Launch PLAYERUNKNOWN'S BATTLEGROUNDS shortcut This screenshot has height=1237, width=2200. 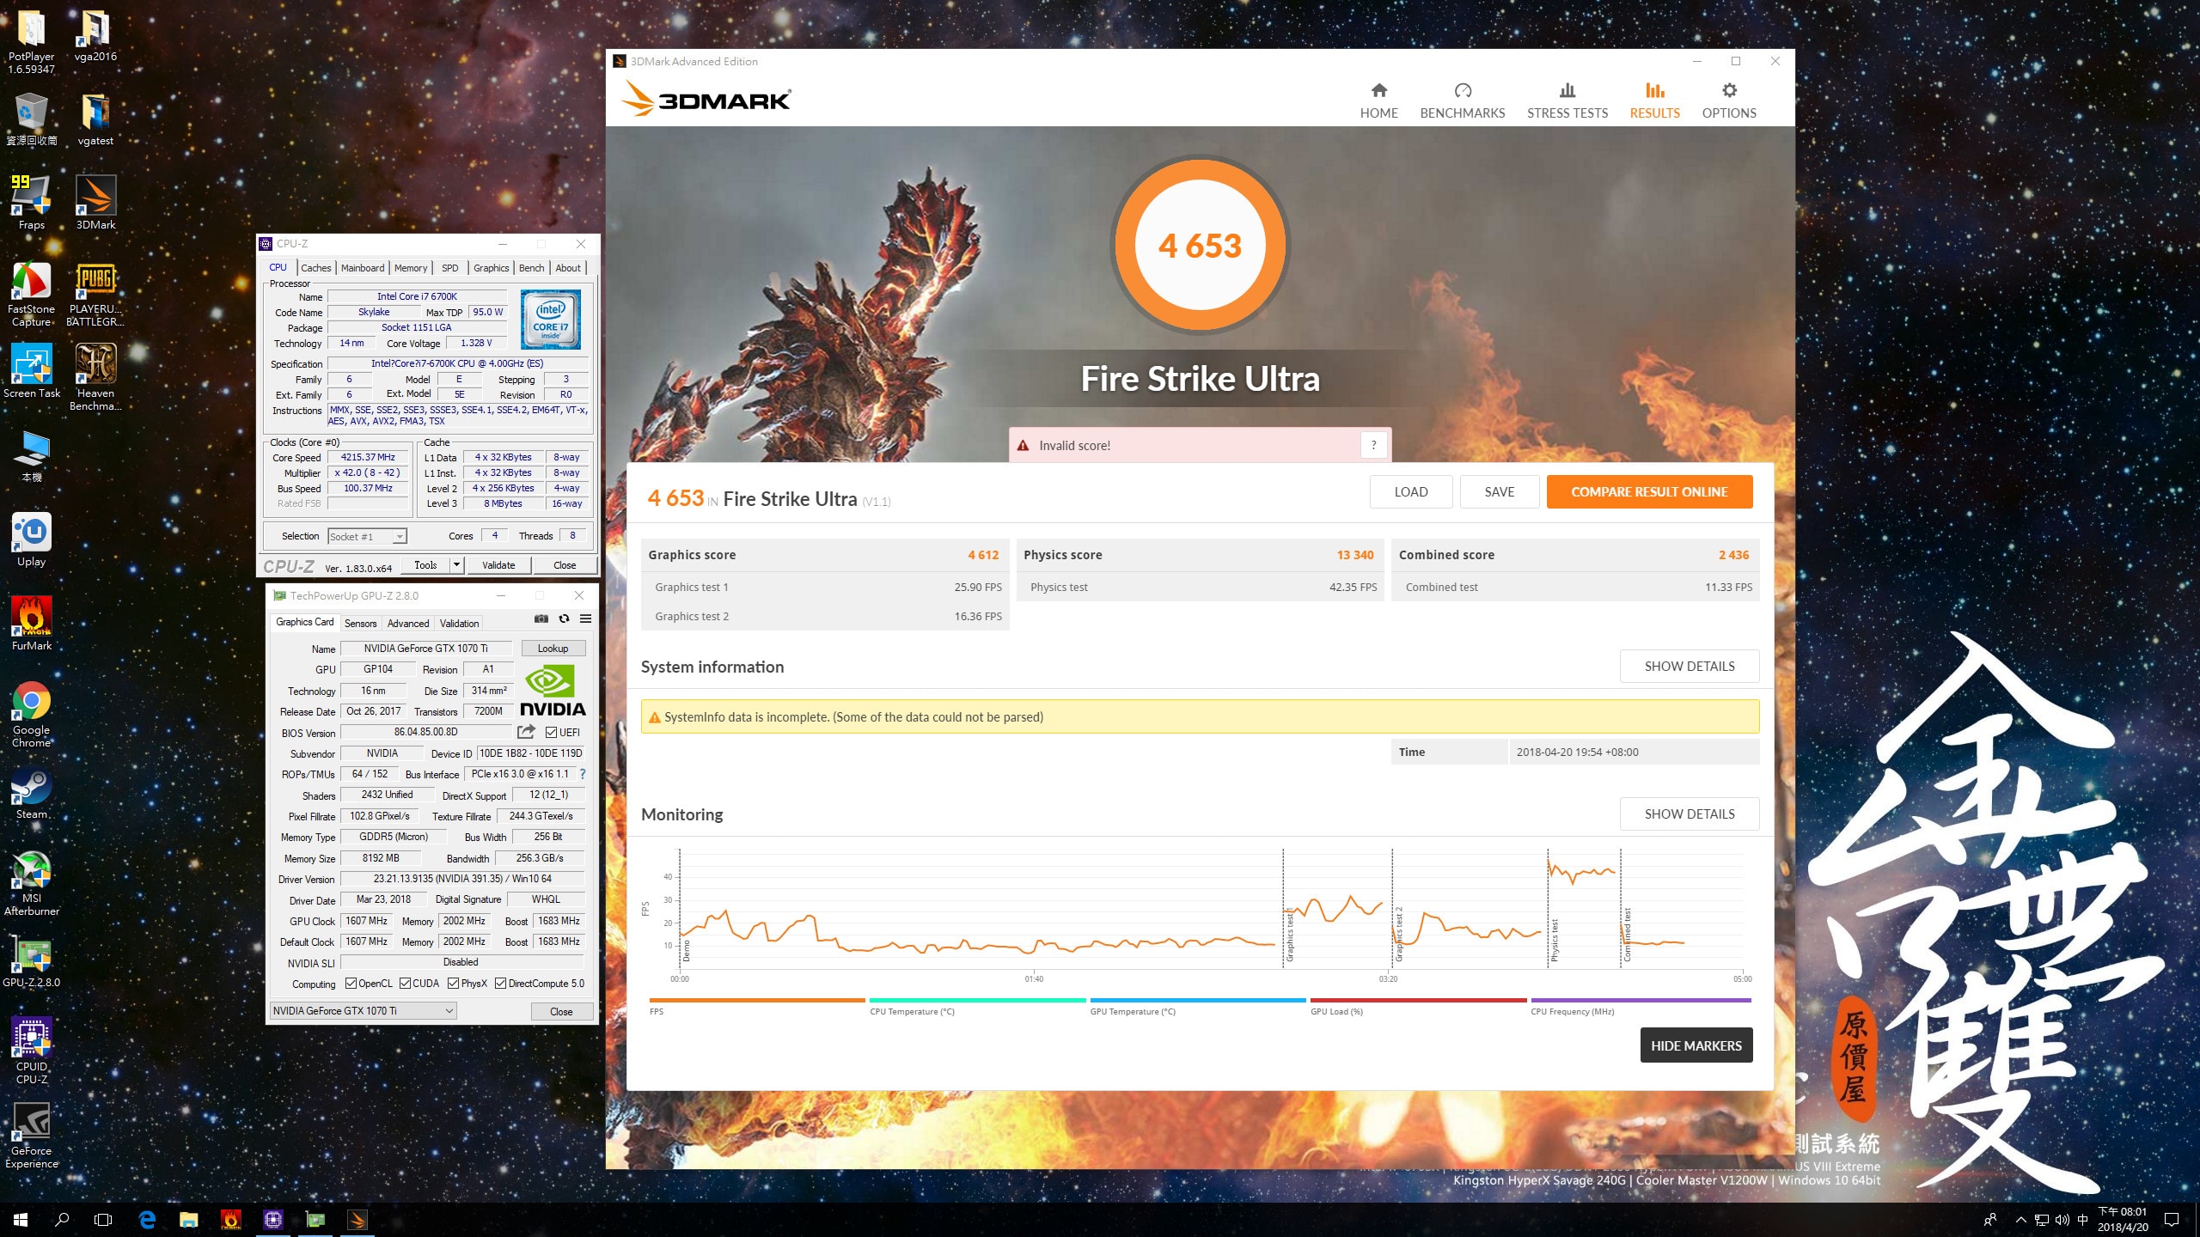(95, 295)
